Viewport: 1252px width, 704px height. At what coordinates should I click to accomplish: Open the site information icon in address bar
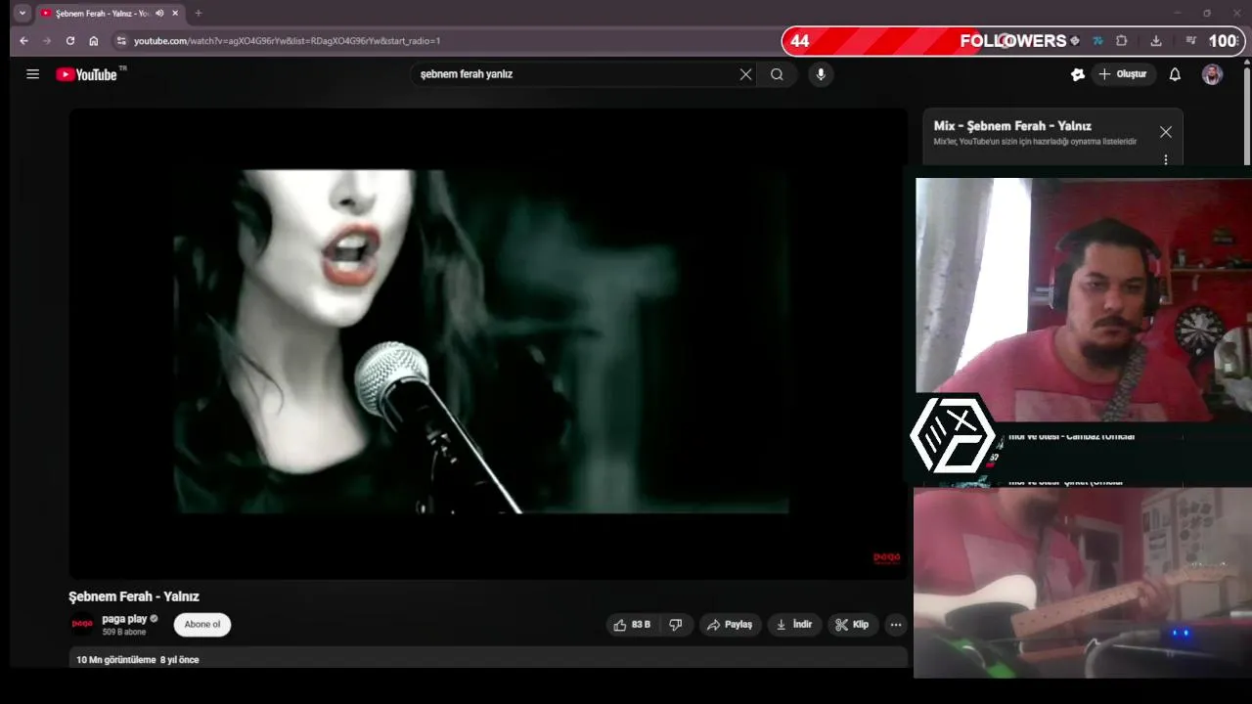coord(121,41)
